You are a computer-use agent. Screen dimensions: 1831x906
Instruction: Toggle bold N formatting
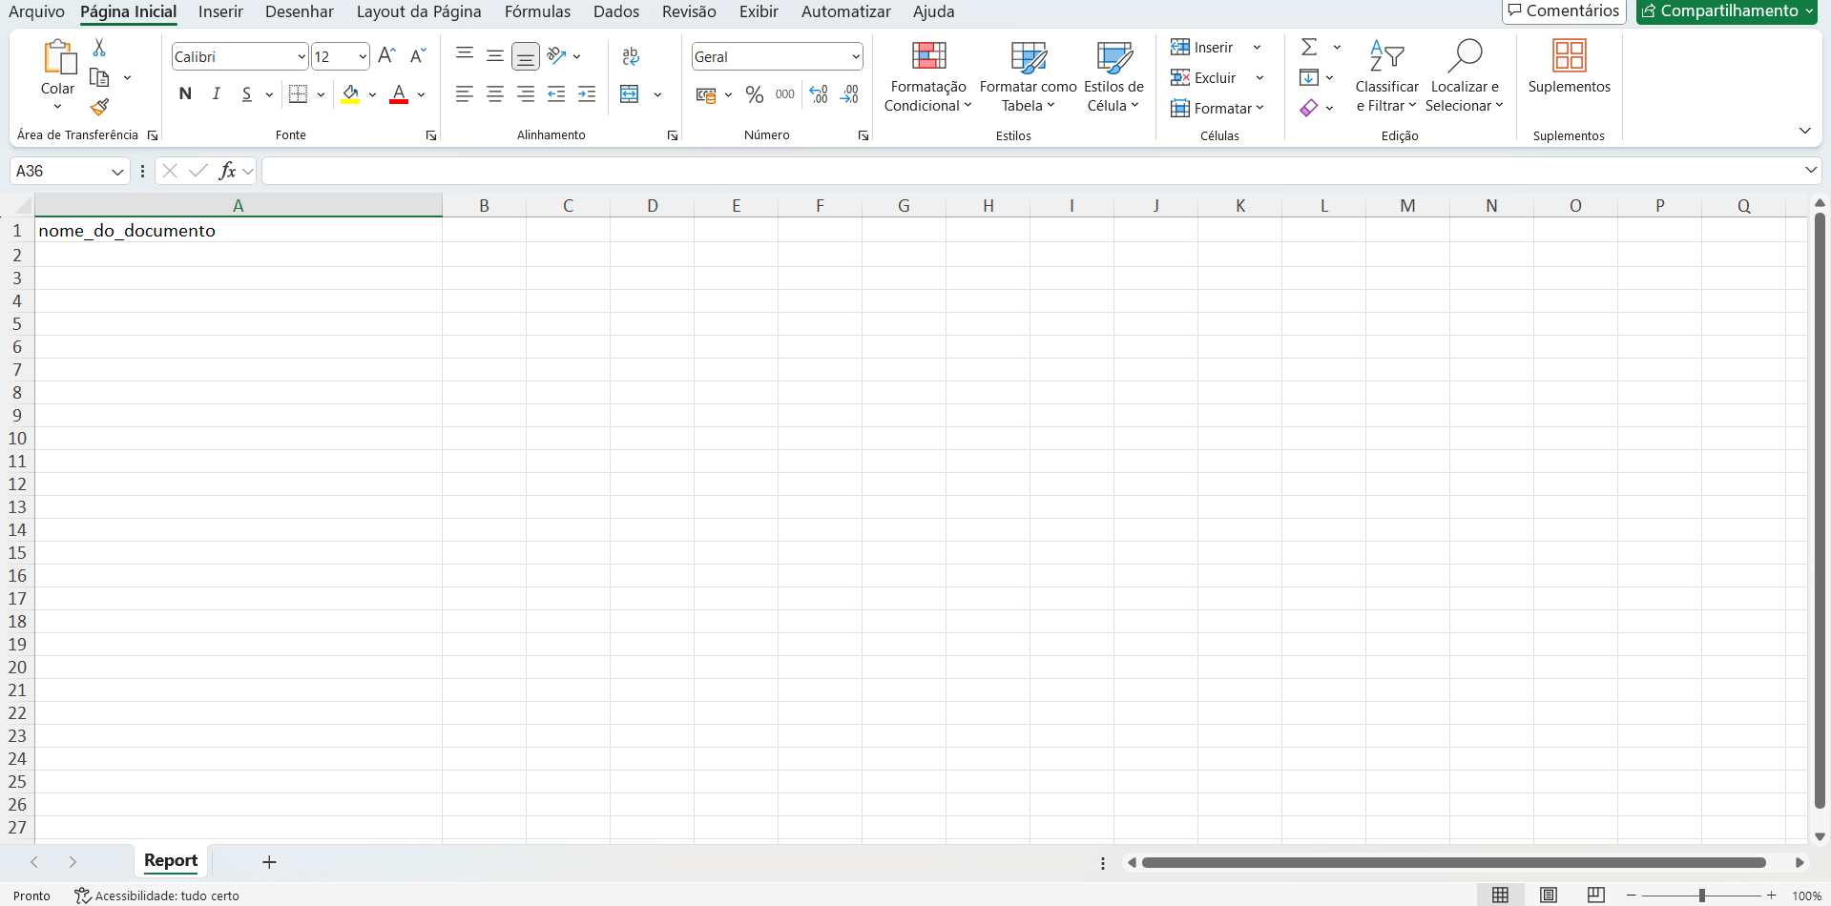185,93
